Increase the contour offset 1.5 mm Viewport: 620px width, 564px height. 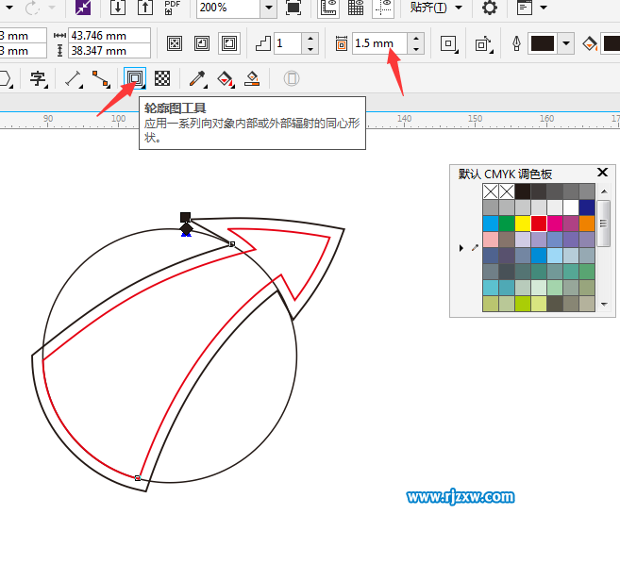tap(416, 38)
